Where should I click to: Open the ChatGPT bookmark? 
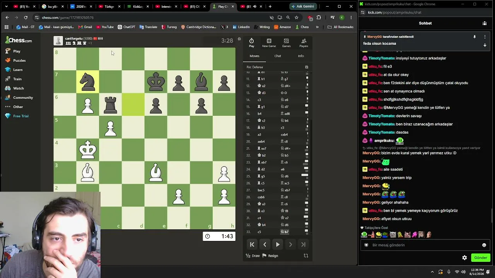126,27
